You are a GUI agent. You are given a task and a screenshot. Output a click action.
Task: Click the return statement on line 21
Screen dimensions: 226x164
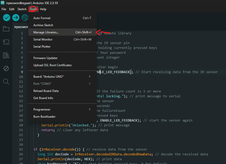[x=48, y=130]
